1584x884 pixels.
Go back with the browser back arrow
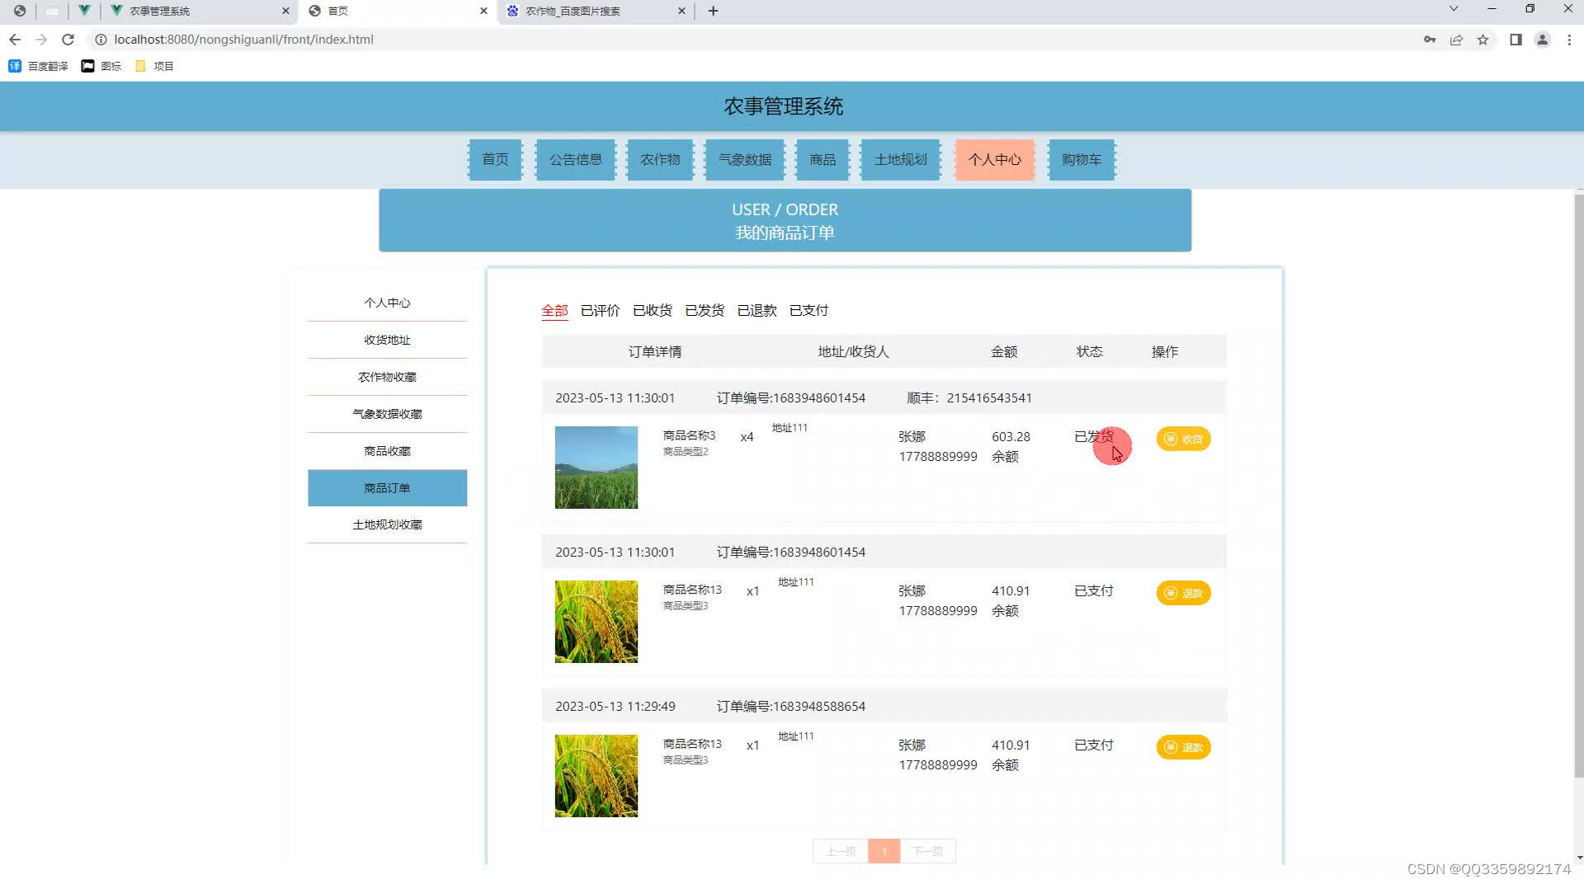coord(15,40)
